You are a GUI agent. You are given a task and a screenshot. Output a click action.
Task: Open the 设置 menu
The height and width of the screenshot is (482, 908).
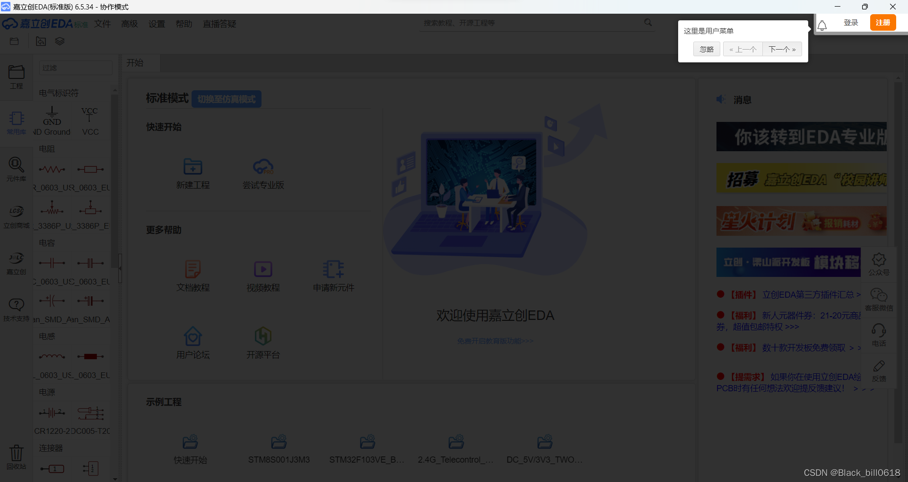[x=157, y=24]
